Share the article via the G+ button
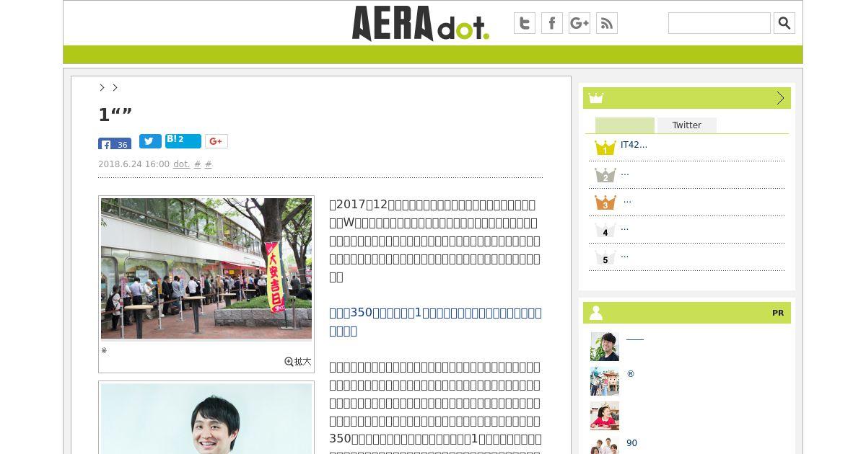This screenshot has width=866, height=454. (216, 141)
